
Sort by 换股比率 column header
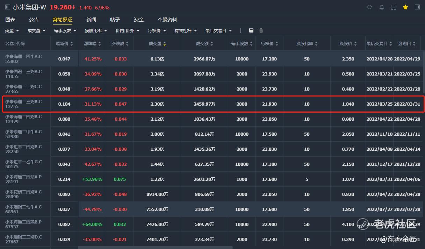pyautogui.click(x=307, y=44)
